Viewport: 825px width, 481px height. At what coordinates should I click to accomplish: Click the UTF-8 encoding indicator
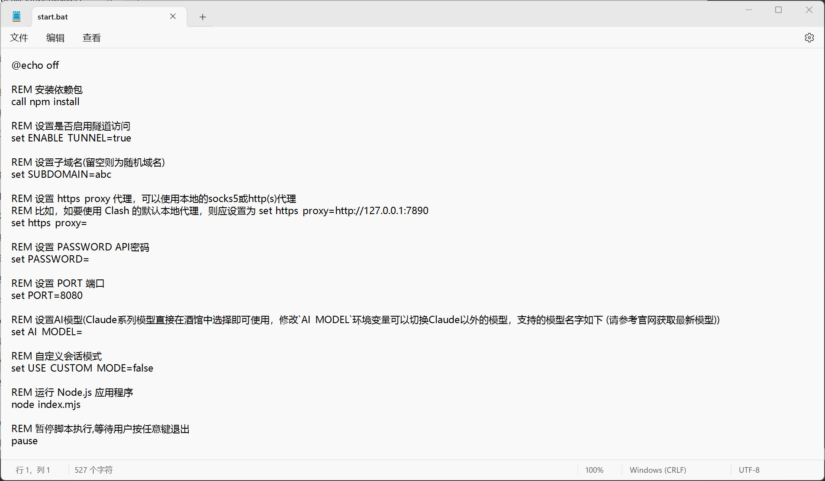749,470
